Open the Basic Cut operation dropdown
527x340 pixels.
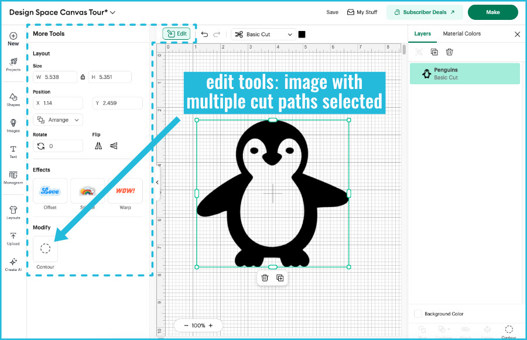coord(263,35)
